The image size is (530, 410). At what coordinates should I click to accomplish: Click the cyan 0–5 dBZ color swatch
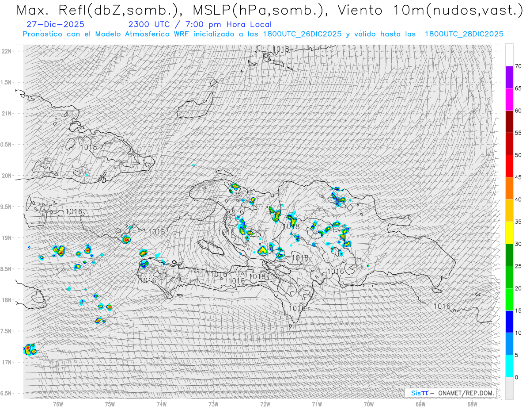click(x=509, y=366)
